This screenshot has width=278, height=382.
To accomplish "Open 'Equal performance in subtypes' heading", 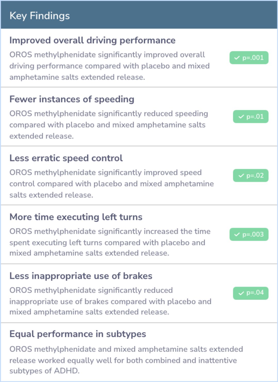I will [78, 334].
